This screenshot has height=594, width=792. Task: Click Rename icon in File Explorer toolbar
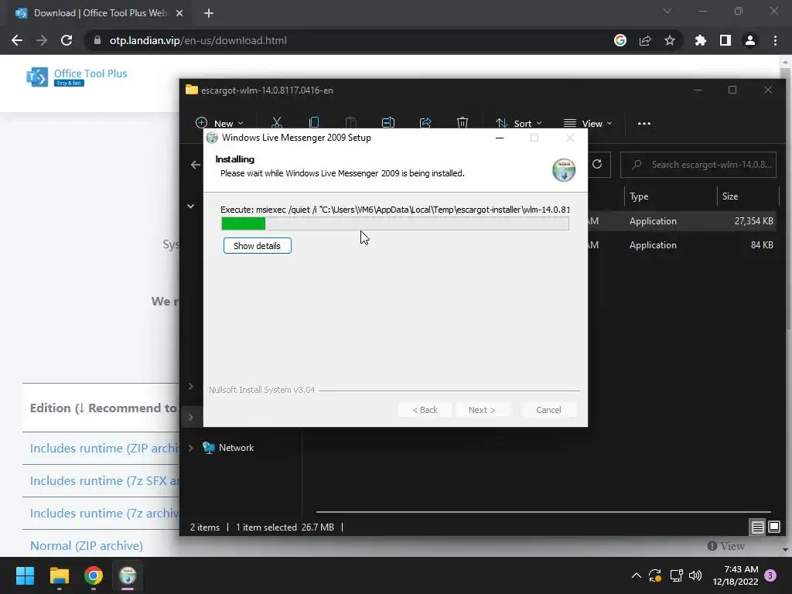coord(388,123)
